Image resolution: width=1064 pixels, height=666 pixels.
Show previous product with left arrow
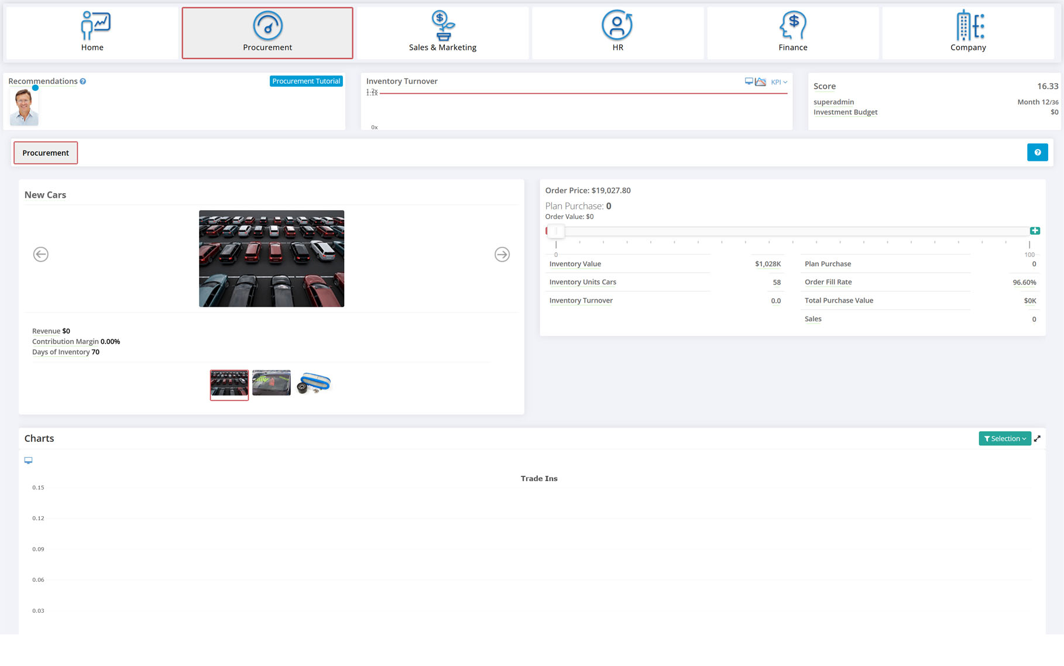40,255
